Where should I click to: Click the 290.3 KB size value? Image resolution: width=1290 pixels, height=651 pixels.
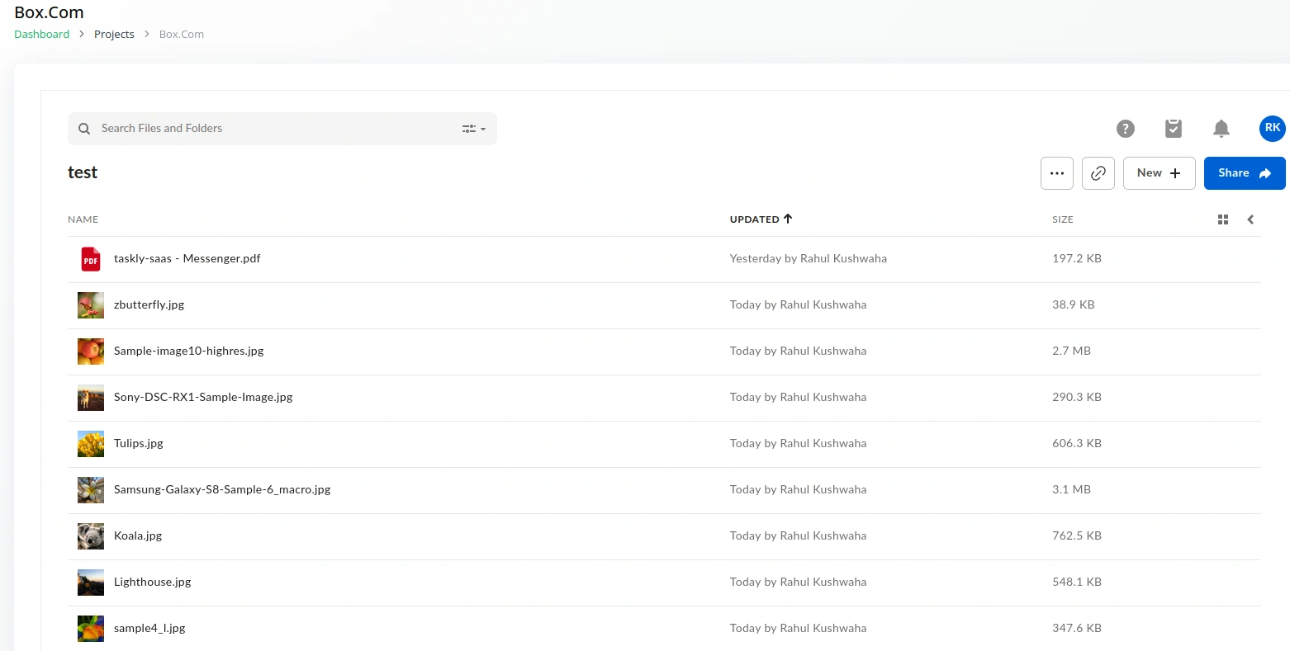pos(1077,397)
